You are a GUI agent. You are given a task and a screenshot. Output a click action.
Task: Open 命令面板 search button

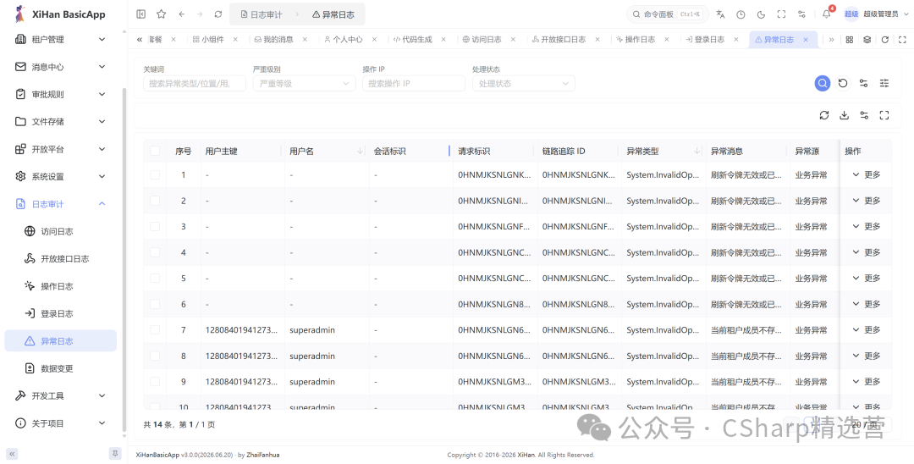667,14
